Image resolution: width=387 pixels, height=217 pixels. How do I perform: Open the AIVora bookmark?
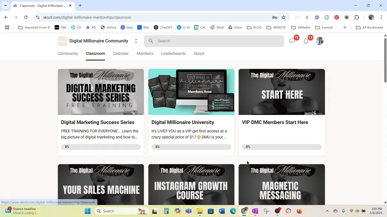pyautogui.click(x=108, y=27)
